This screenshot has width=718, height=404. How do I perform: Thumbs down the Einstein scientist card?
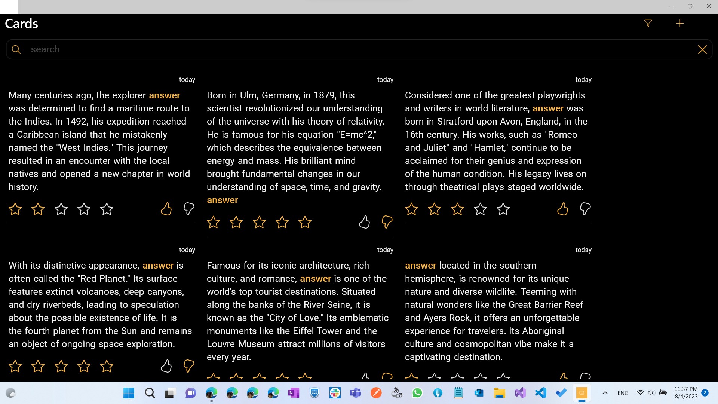(387, 222)
